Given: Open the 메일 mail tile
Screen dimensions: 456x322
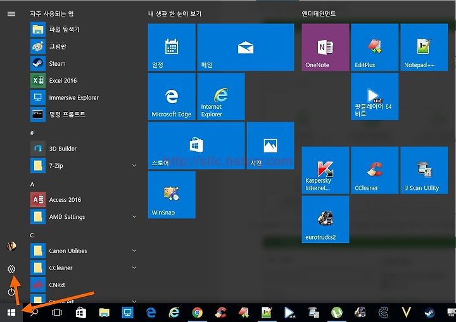Looking at the screenshot, I should point(246,47).
